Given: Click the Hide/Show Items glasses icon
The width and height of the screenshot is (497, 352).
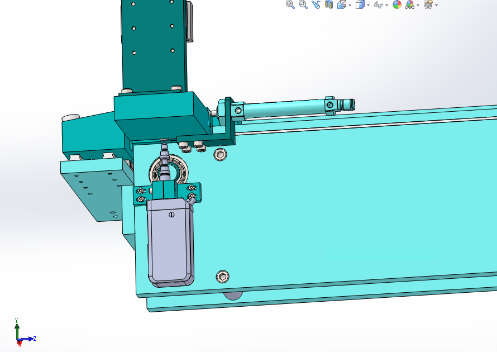Looking at the screenshot, I should (379, 5).
